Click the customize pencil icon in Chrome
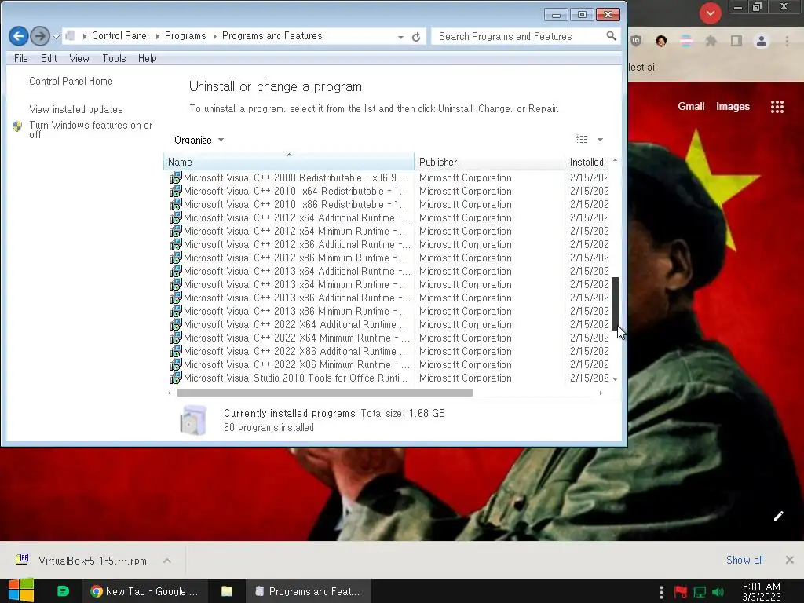Image resolution: width=804 pixels, height=603 pixels. [x=778, y=516]
